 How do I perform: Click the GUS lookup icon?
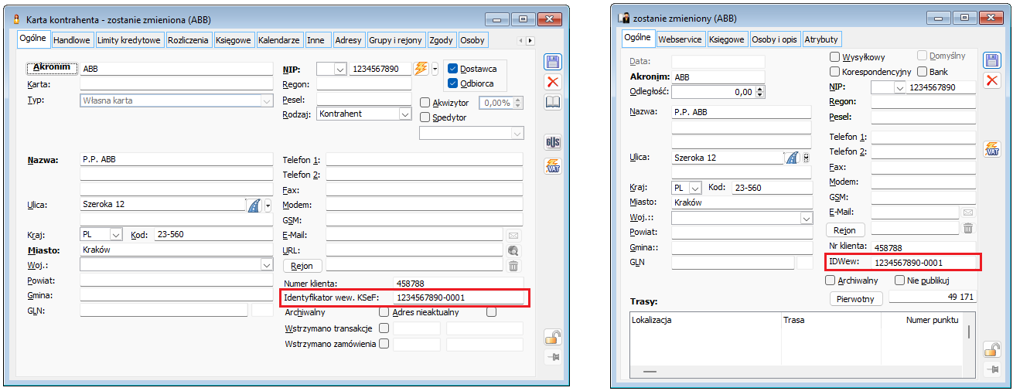pyautogui.click(x=553, y=142)
